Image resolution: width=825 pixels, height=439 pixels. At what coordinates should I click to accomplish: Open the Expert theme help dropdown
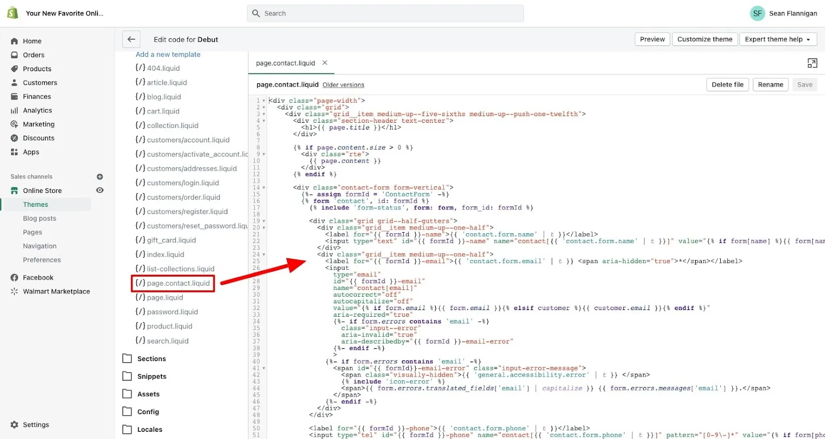pos(778,39)
